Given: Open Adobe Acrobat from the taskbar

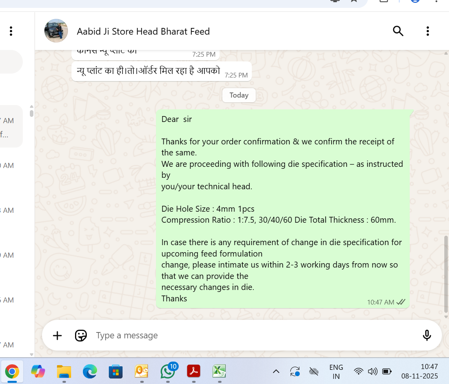Looking at the screenshot, I should (194, 371).
